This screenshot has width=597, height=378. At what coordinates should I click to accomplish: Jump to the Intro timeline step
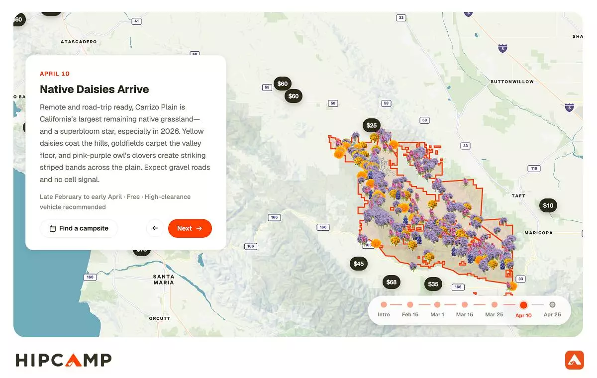coord(384,305)
